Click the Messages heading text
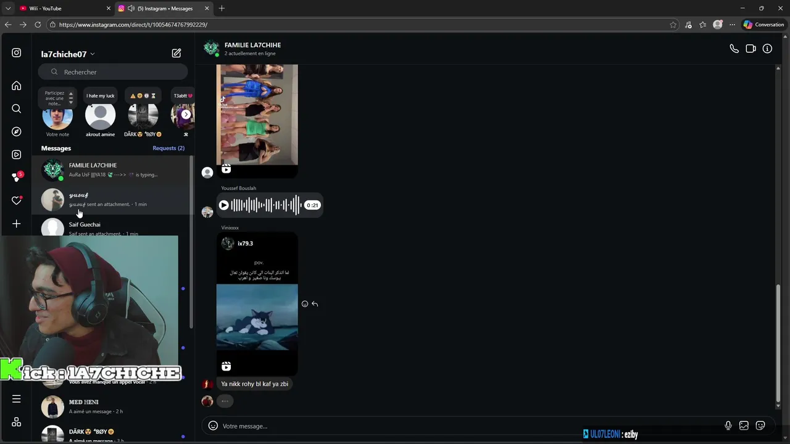The image size is (790, 444). [x=56, y=148]
